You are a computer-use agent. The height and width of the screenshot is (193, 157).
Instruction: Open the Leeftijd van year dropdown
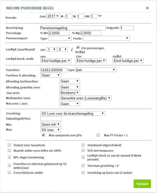52,49
